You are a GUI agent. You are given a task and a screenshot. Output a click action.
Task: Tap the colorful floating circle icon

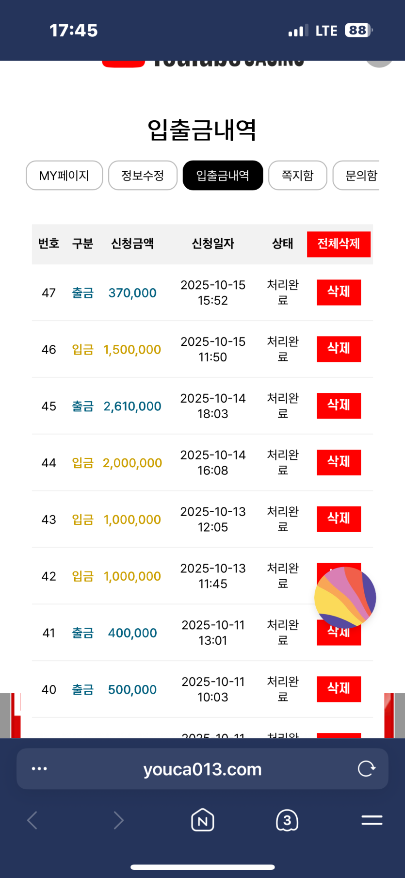[x=345, y=597]
